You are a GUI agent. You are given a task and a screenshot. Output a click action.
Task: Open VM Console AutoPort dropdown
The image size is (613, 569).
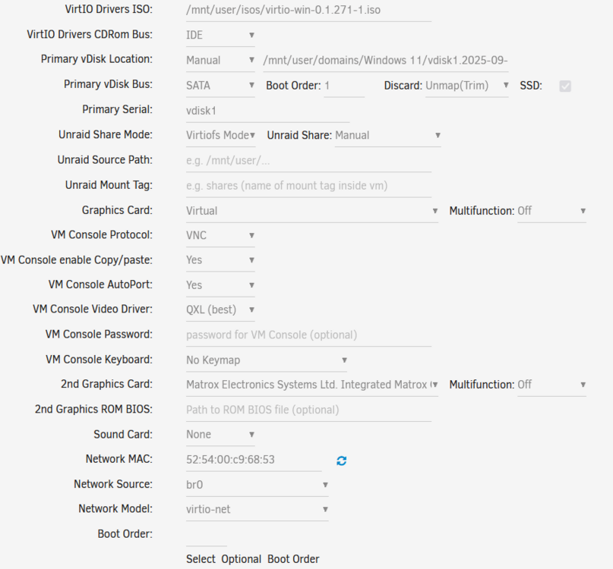tap(220, 285)
